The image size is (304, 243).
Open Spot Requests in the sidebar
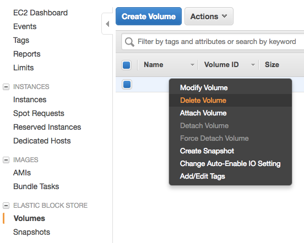pos(39,113)
